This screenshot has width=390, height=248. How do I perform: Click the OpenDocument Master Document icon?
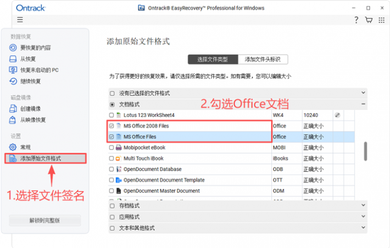(x=119, y=191)
